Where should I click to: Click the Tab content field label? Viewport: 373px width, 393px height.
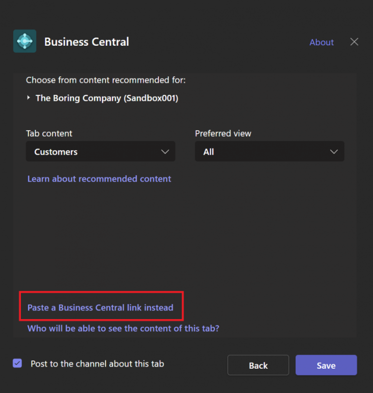tap(49, 133)
